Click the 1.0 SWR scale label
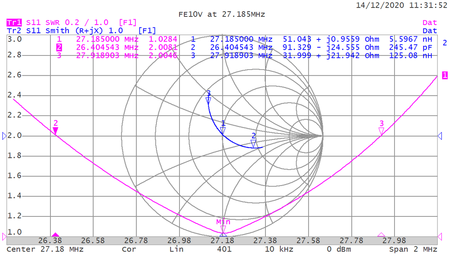Viewport: 452px width, 261px height. pos(14,232)
